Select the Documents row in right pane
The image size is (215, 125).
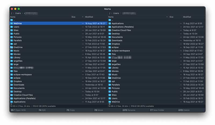(156, 37)
